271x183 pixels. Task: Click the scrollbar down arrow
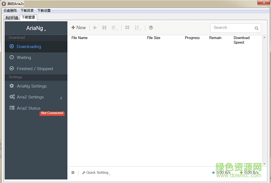click(264, 164)
